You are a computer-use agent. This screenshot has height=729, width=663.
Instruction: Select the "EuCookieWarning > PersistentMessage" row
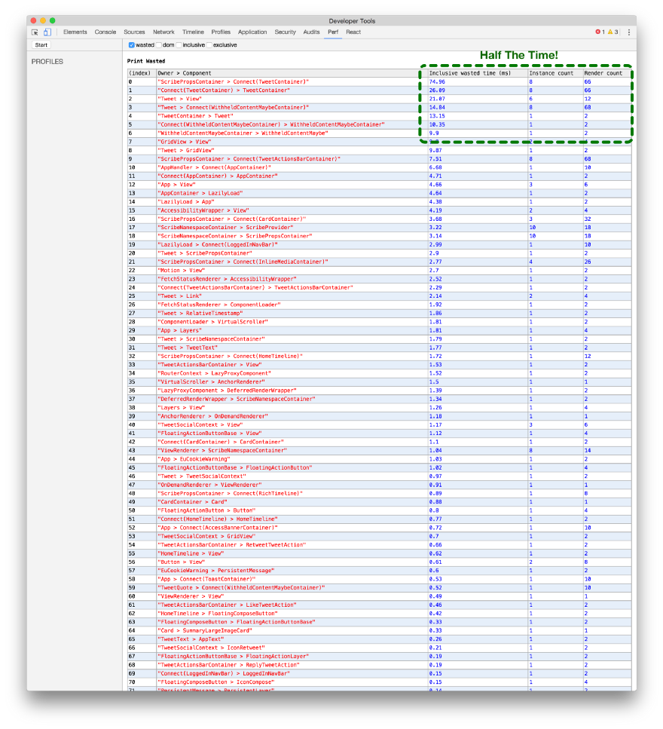[x=379, y=571]
